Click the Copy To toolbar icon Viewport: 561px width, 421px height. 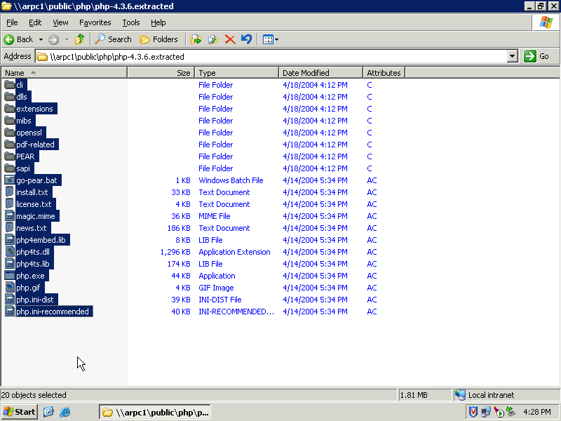pyautogui.click(x=213, y=39)
